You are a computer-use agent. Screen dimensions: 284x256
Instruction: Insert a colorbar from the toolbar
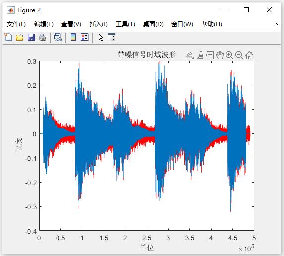tap(73, 37)
